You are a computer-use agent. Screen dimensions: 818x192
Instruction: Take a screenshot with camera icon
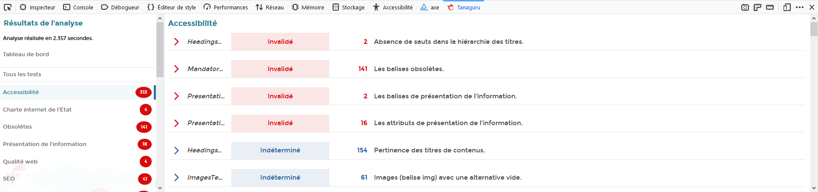[745, 7]
